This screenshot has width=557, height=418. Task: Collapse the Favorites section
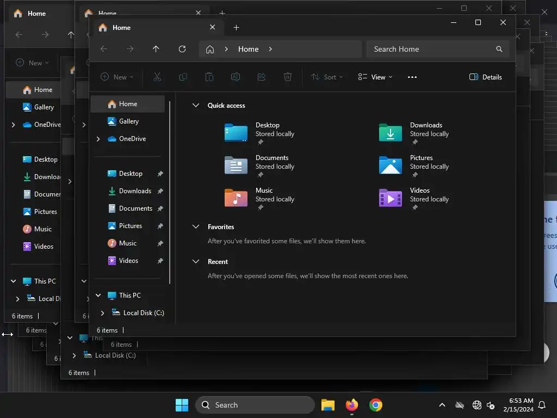(x=196, y=227)
